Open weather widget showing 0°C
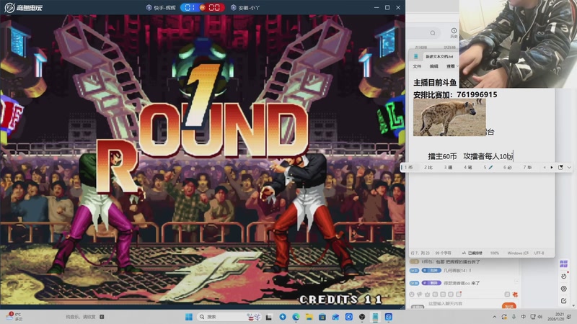Viewport: 577px width, 324px height. (14, 317)
